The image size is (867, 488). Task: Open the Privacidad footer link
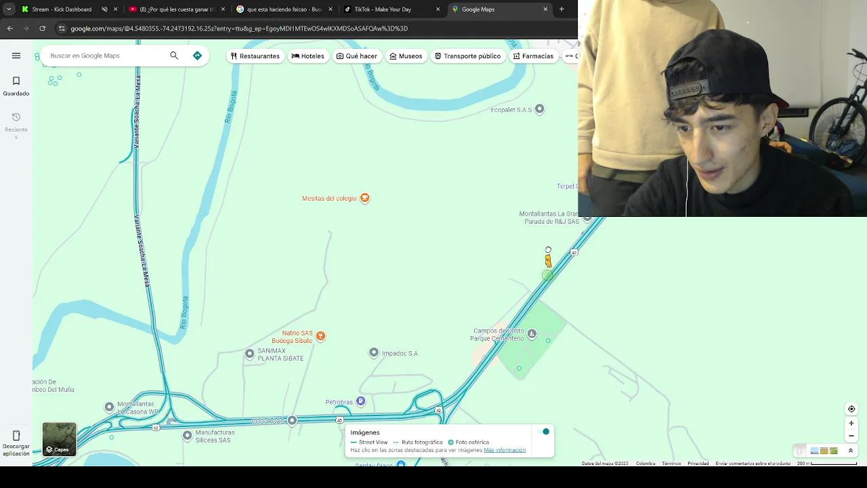[x=698, y=464]
